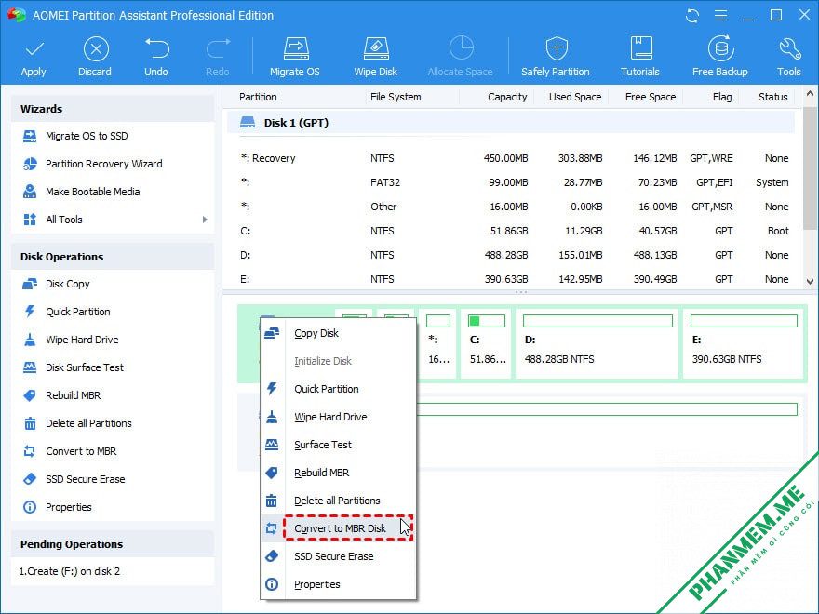Click the C: partition block in the disk map
This screenshot has height=614, width=819.
click(486, 343)
